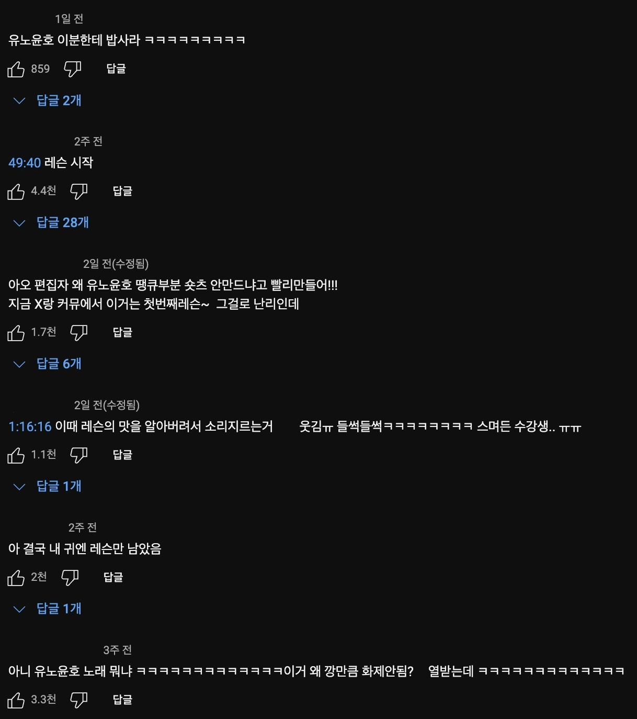Expand replies under the 1:16:16 comment
The height and width of the screenshot is (719, 637).
click(x=48, y=487)
